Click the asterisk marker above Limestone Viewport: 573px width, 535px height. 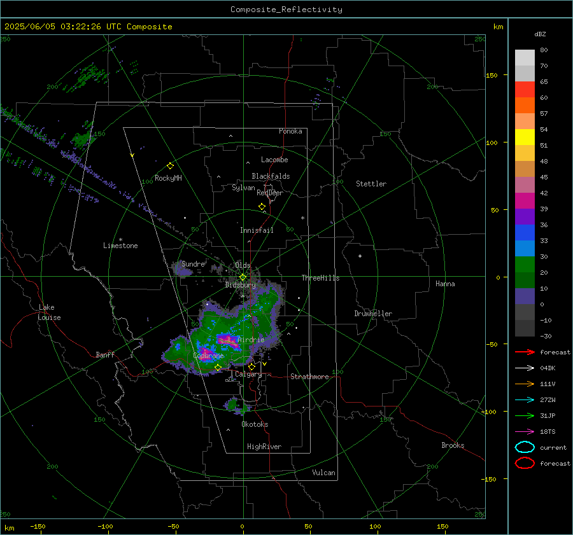click(120, 240)
